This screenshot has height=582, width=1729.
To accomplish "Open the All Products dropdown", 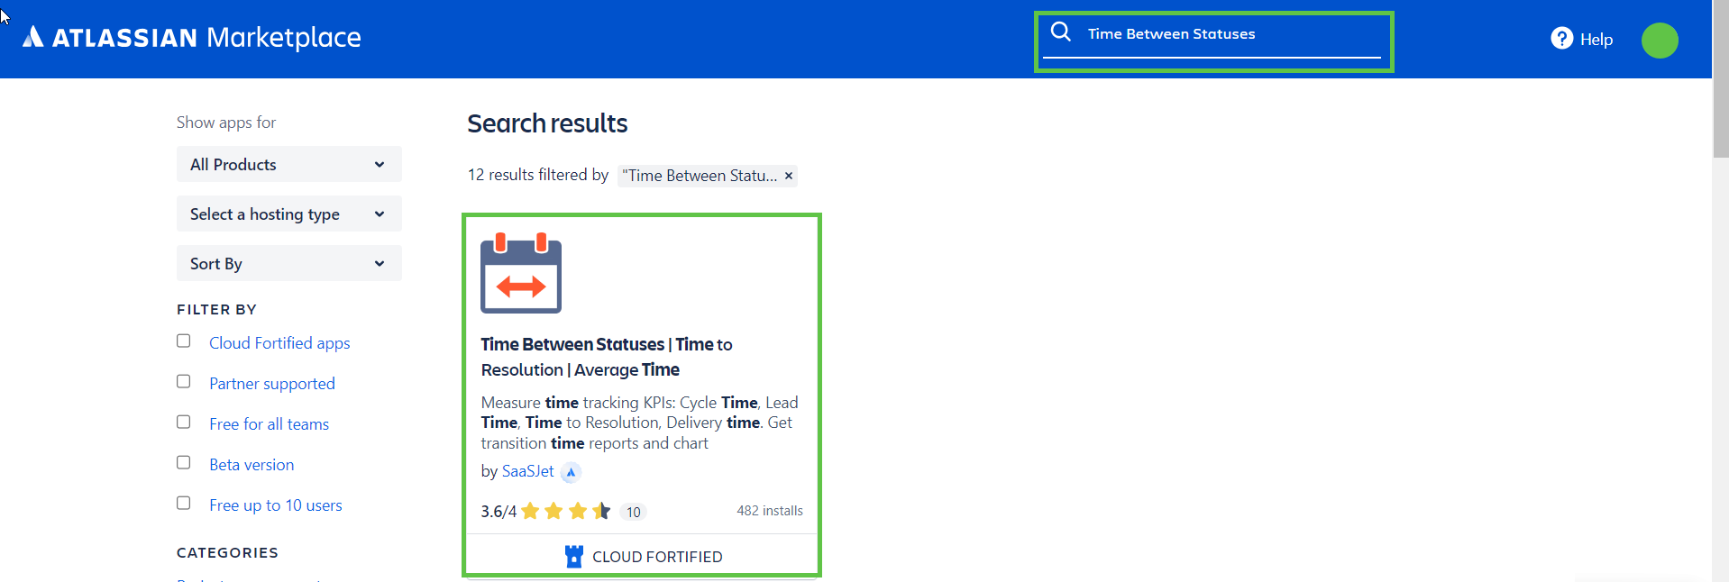I will pos(288,164).
